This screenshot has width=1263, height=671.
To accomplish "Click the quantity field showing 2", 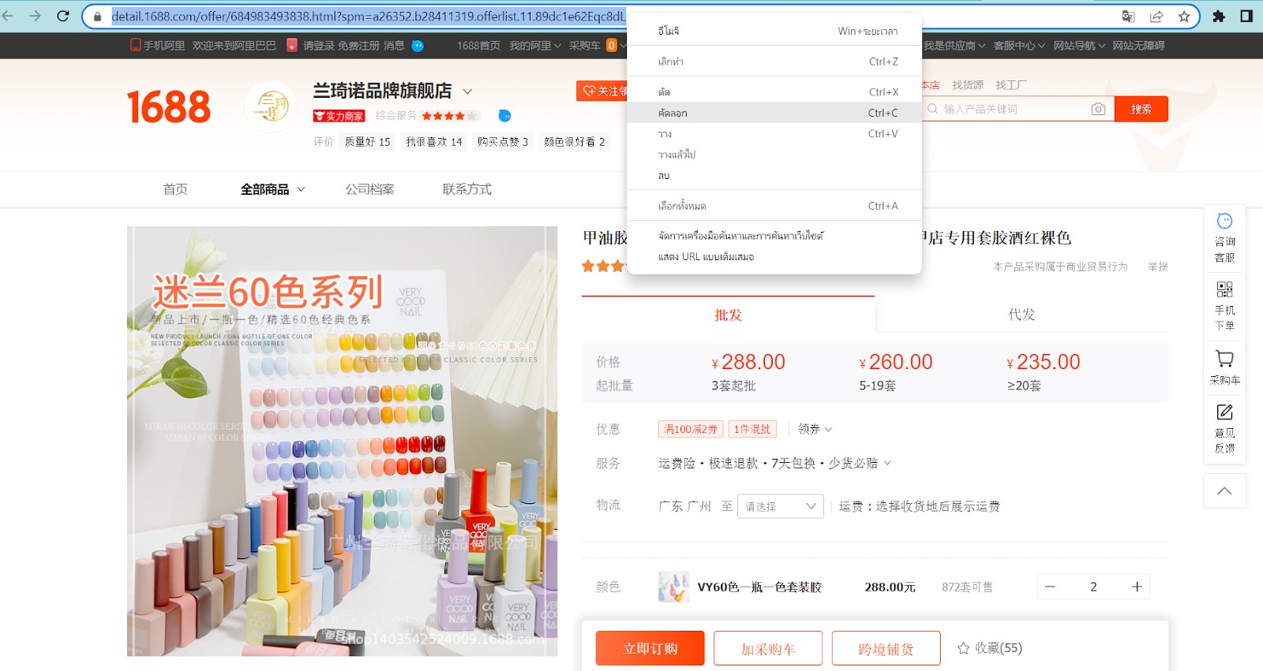I will click(x=1093, y=587).
